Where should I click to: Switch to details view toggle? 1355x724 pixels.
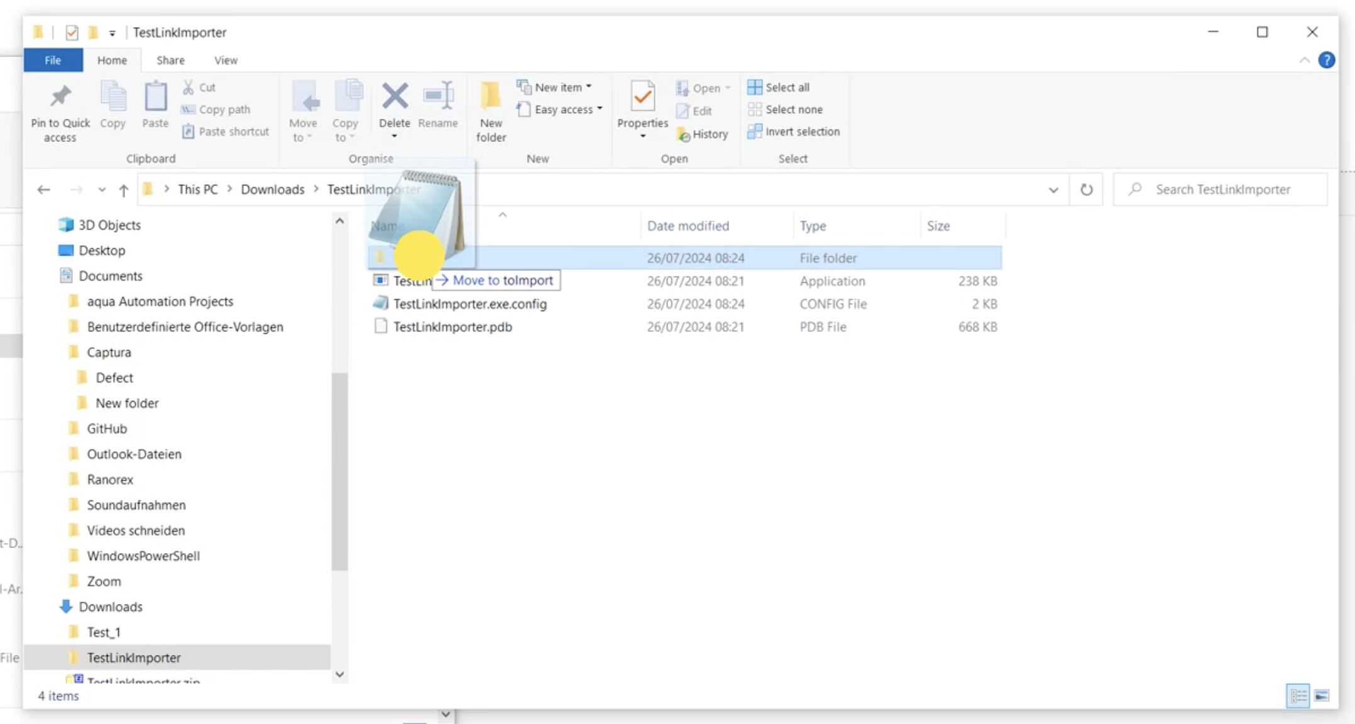click(1298, 696)
